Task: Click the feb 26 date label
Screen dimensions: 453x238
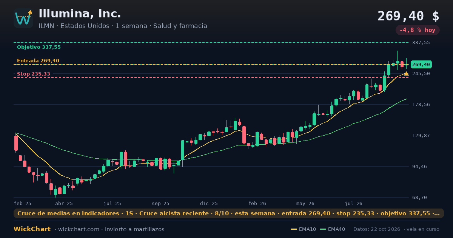Action: [257, 203]
